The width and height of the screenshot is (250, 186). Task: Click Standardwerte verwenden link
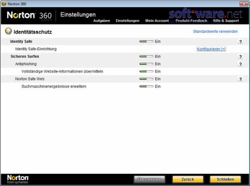[x=215, y=31]
